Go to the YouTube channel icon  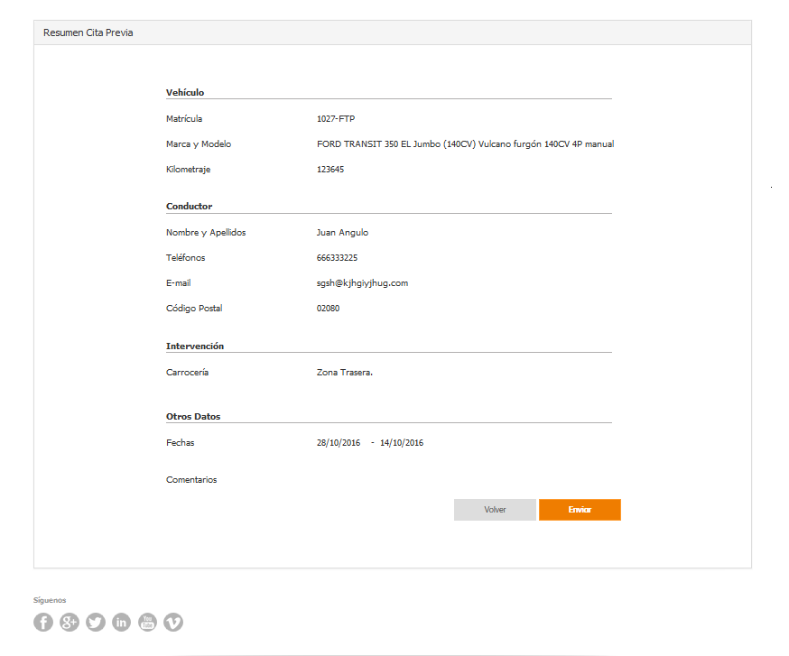point(147,622)
